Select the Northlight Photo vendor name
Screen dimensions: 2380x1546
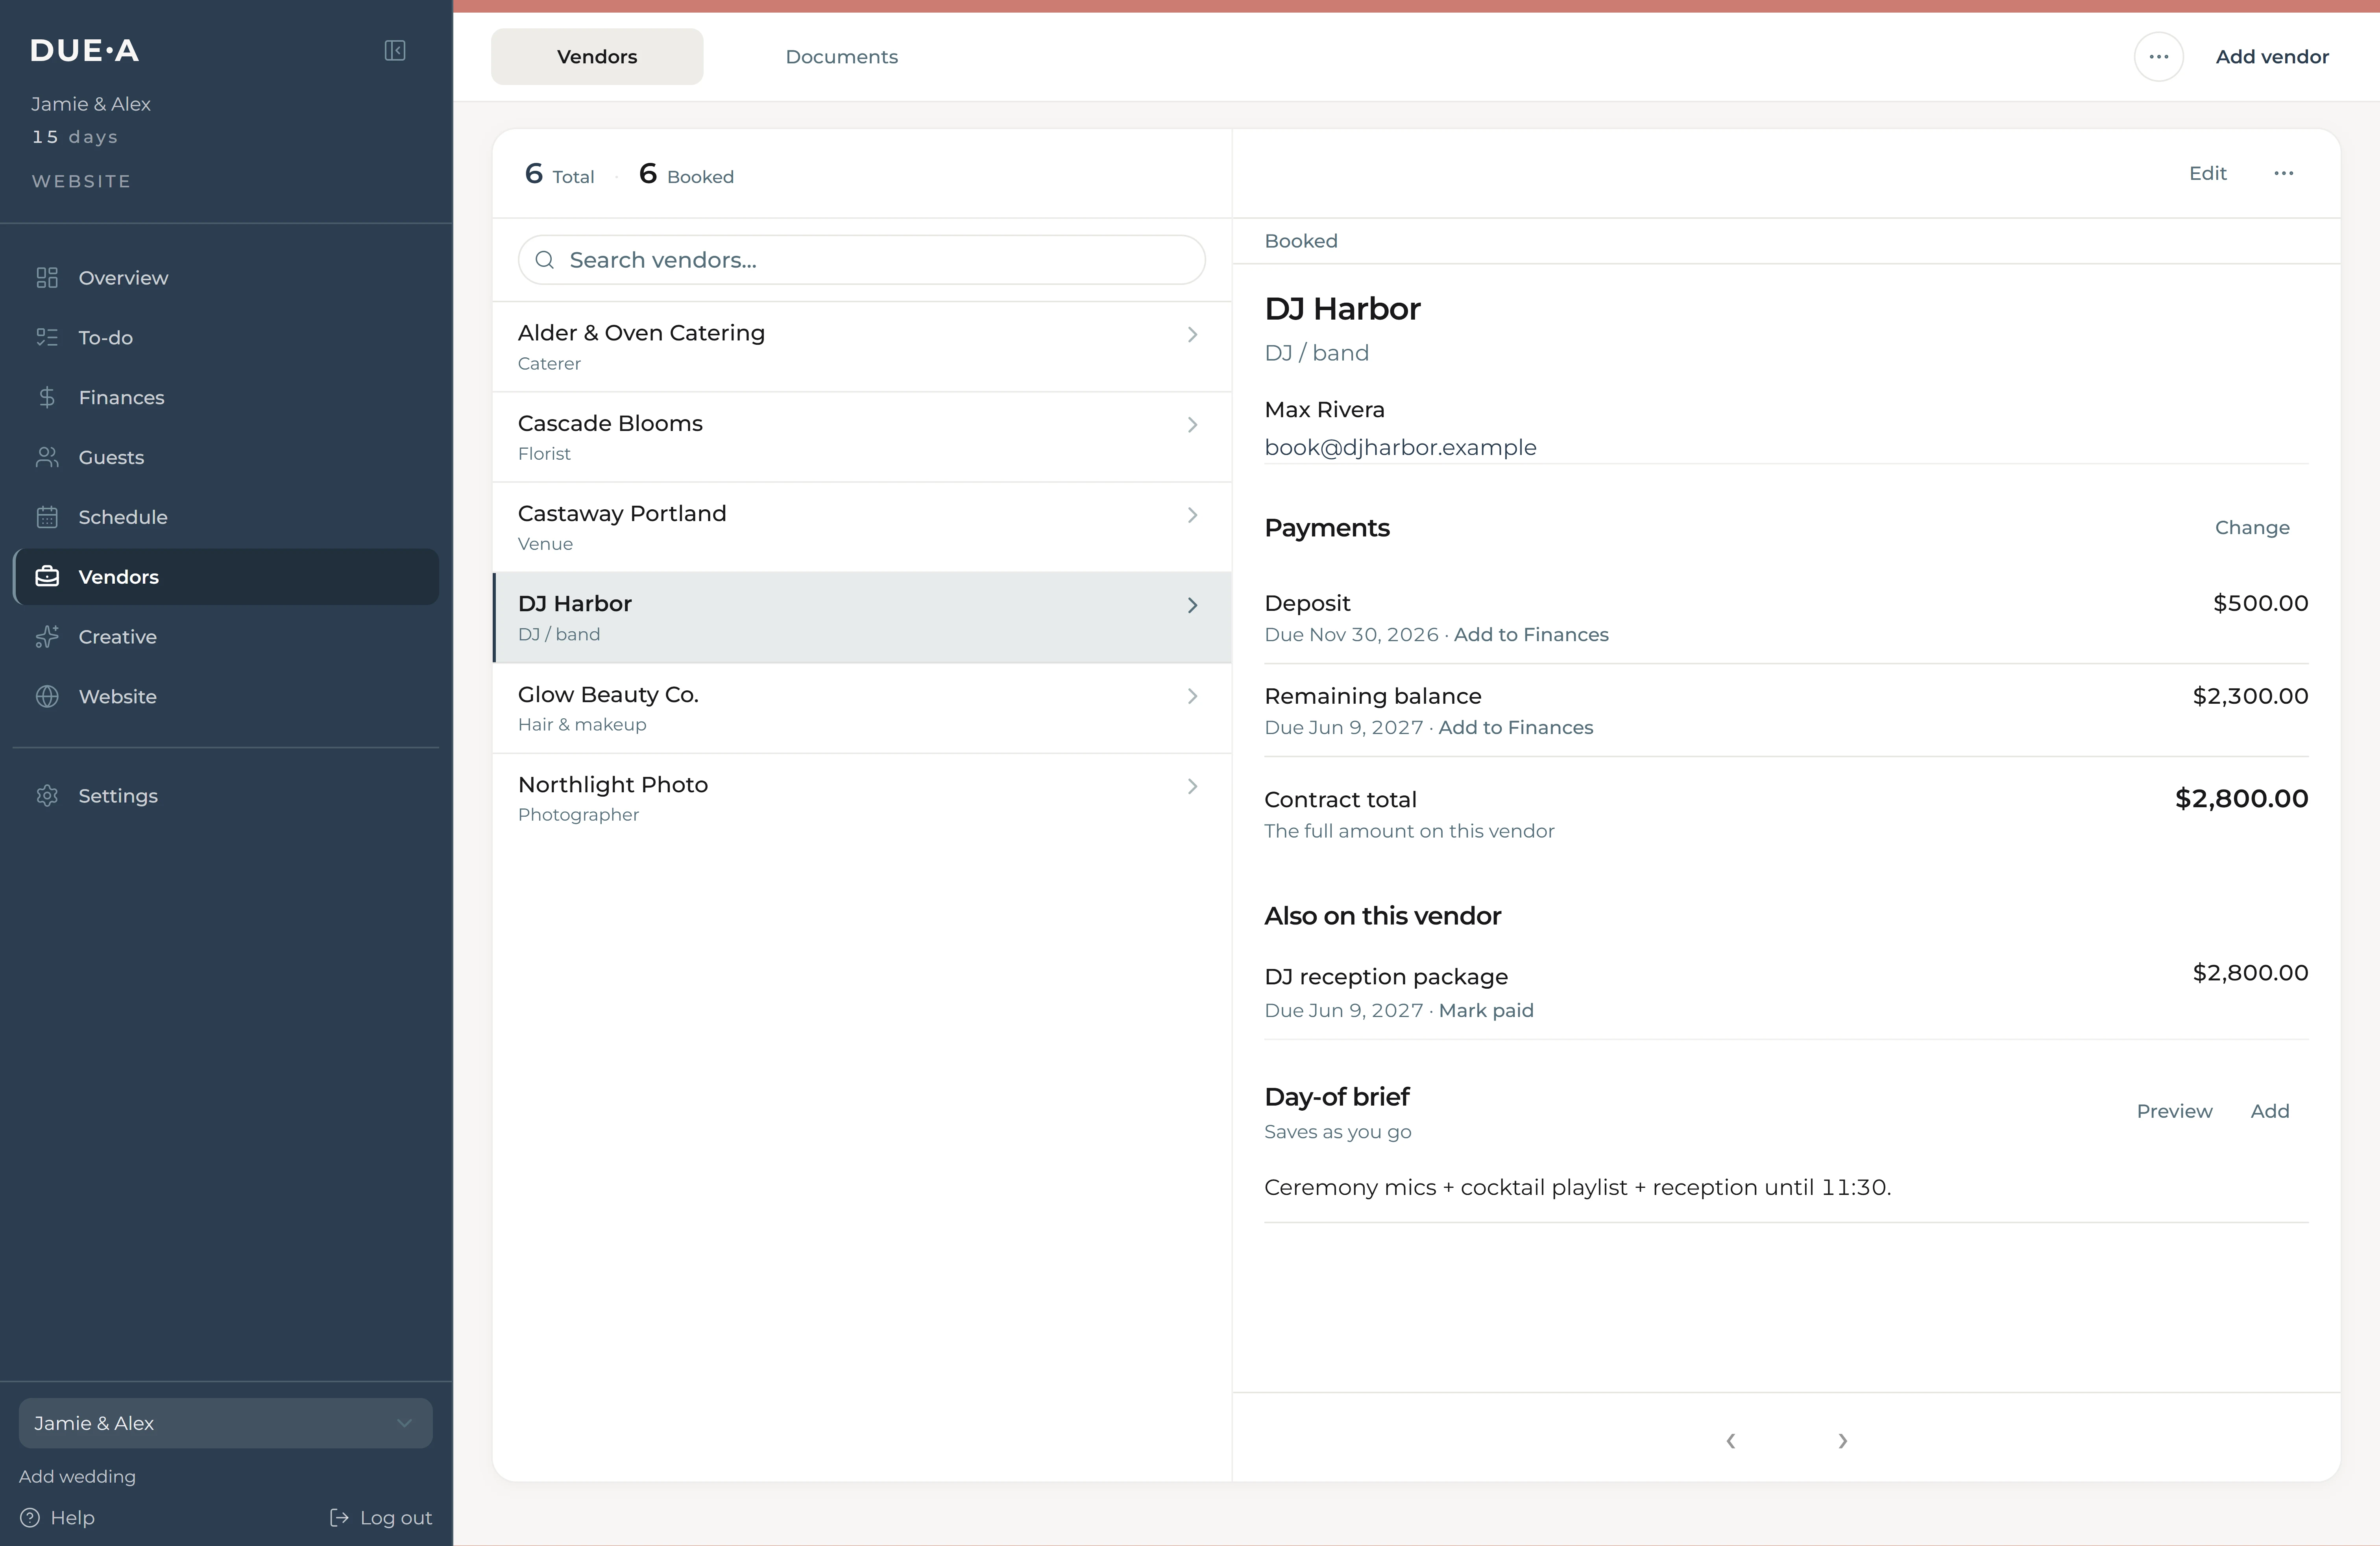click(613, 785)
